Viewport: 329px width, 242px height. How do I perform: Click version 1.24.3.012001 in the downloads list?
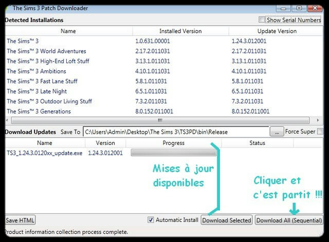click(105, 153)
